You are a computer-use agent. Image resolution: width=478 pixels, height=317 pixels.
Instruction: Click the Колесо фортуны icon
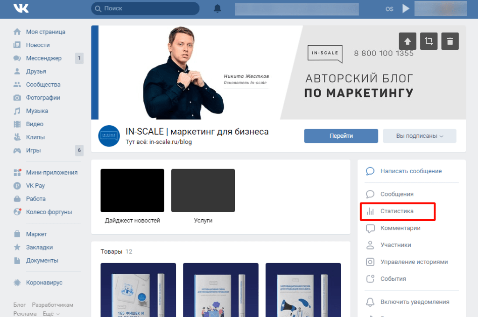click(x=17, y=212)
